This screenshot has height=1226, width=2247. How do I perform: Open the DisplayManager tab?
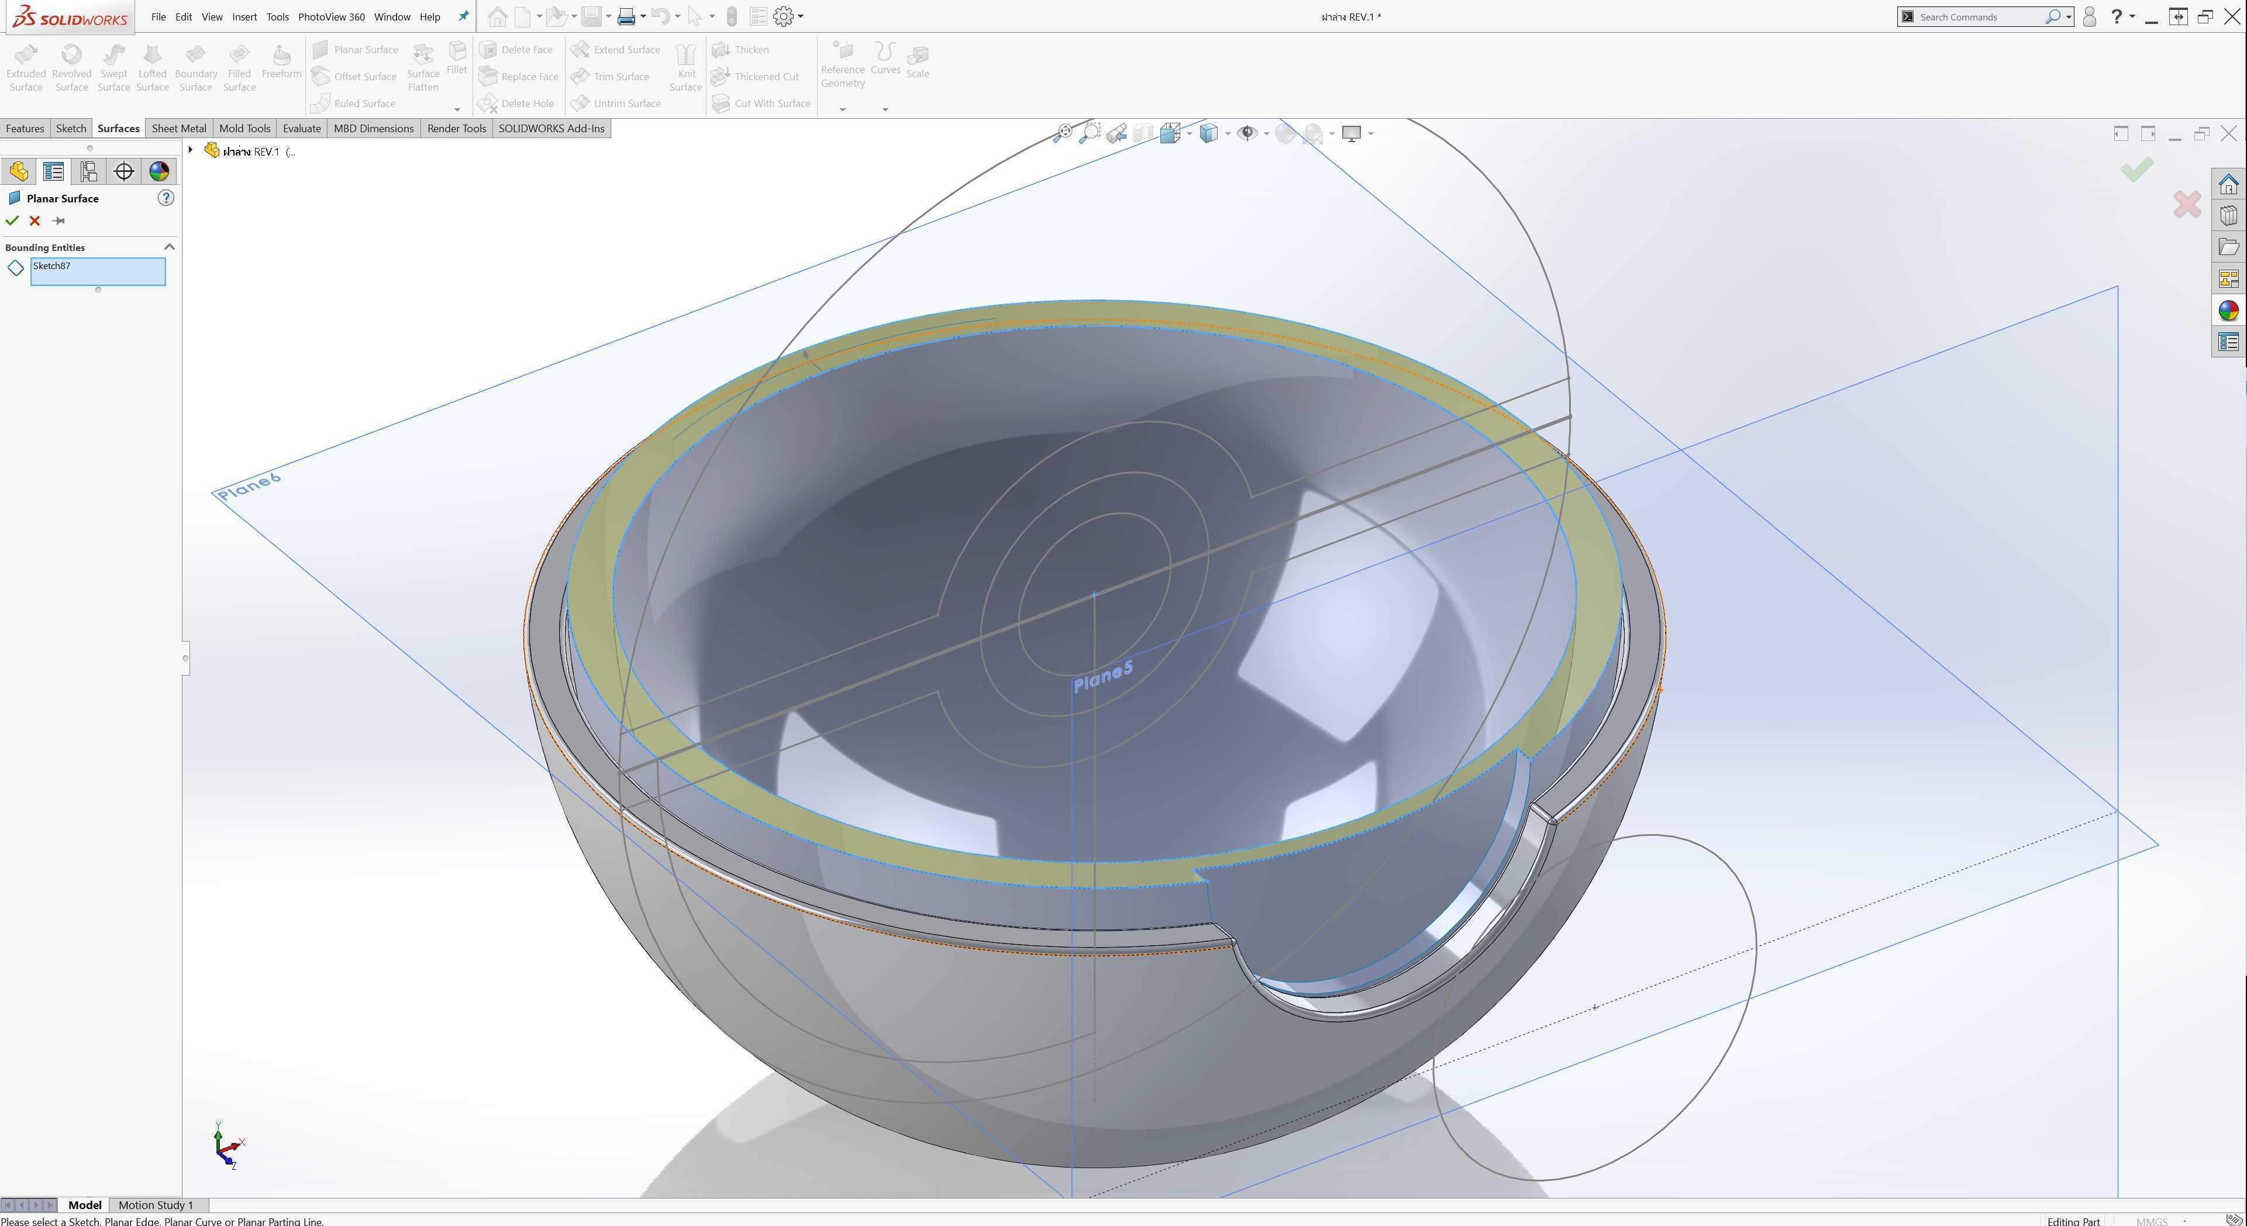click(x=158, y=171)
